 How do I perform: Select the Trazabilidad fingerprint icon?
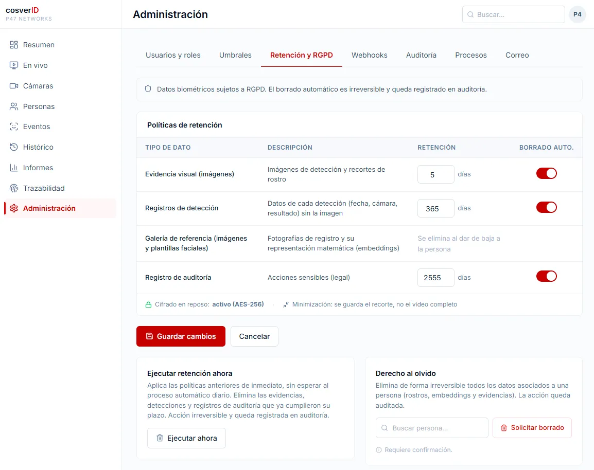[13, 188]
